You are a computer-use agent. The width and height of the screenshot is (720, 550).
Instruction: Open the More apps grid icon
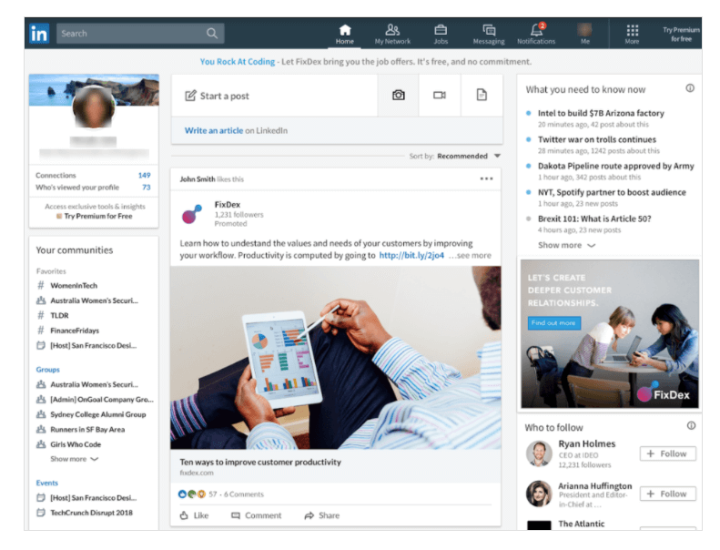tap(633, 35)
